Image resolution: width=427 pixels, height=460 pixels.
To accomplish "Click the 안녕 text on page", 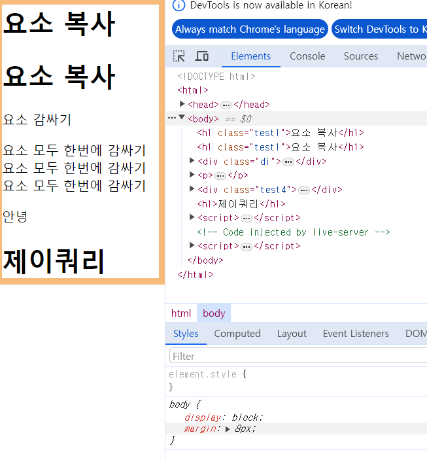I will 15,217.
